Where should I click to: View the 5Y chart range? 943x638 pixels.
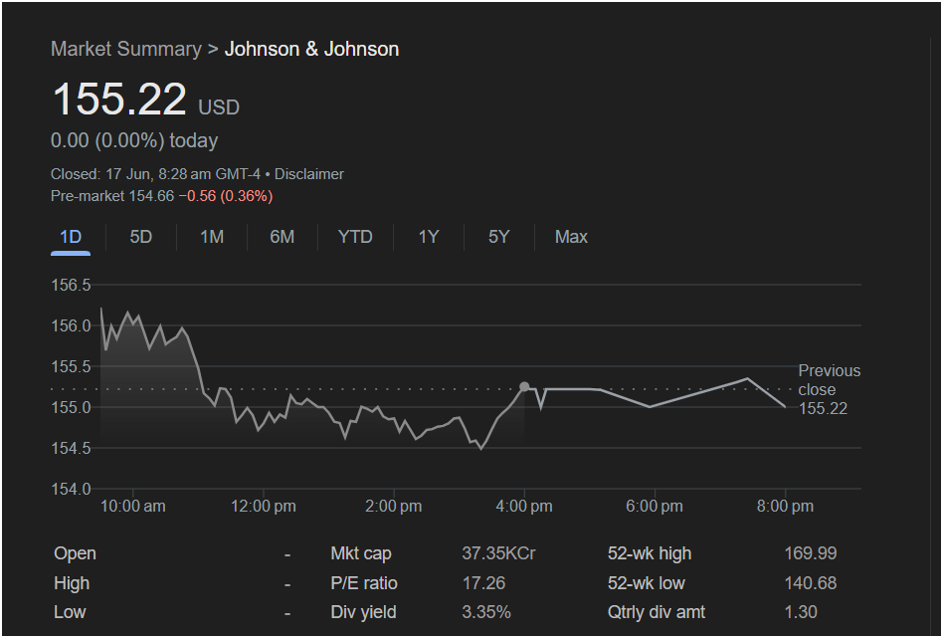pyautogui.click(x=498, y=237)
